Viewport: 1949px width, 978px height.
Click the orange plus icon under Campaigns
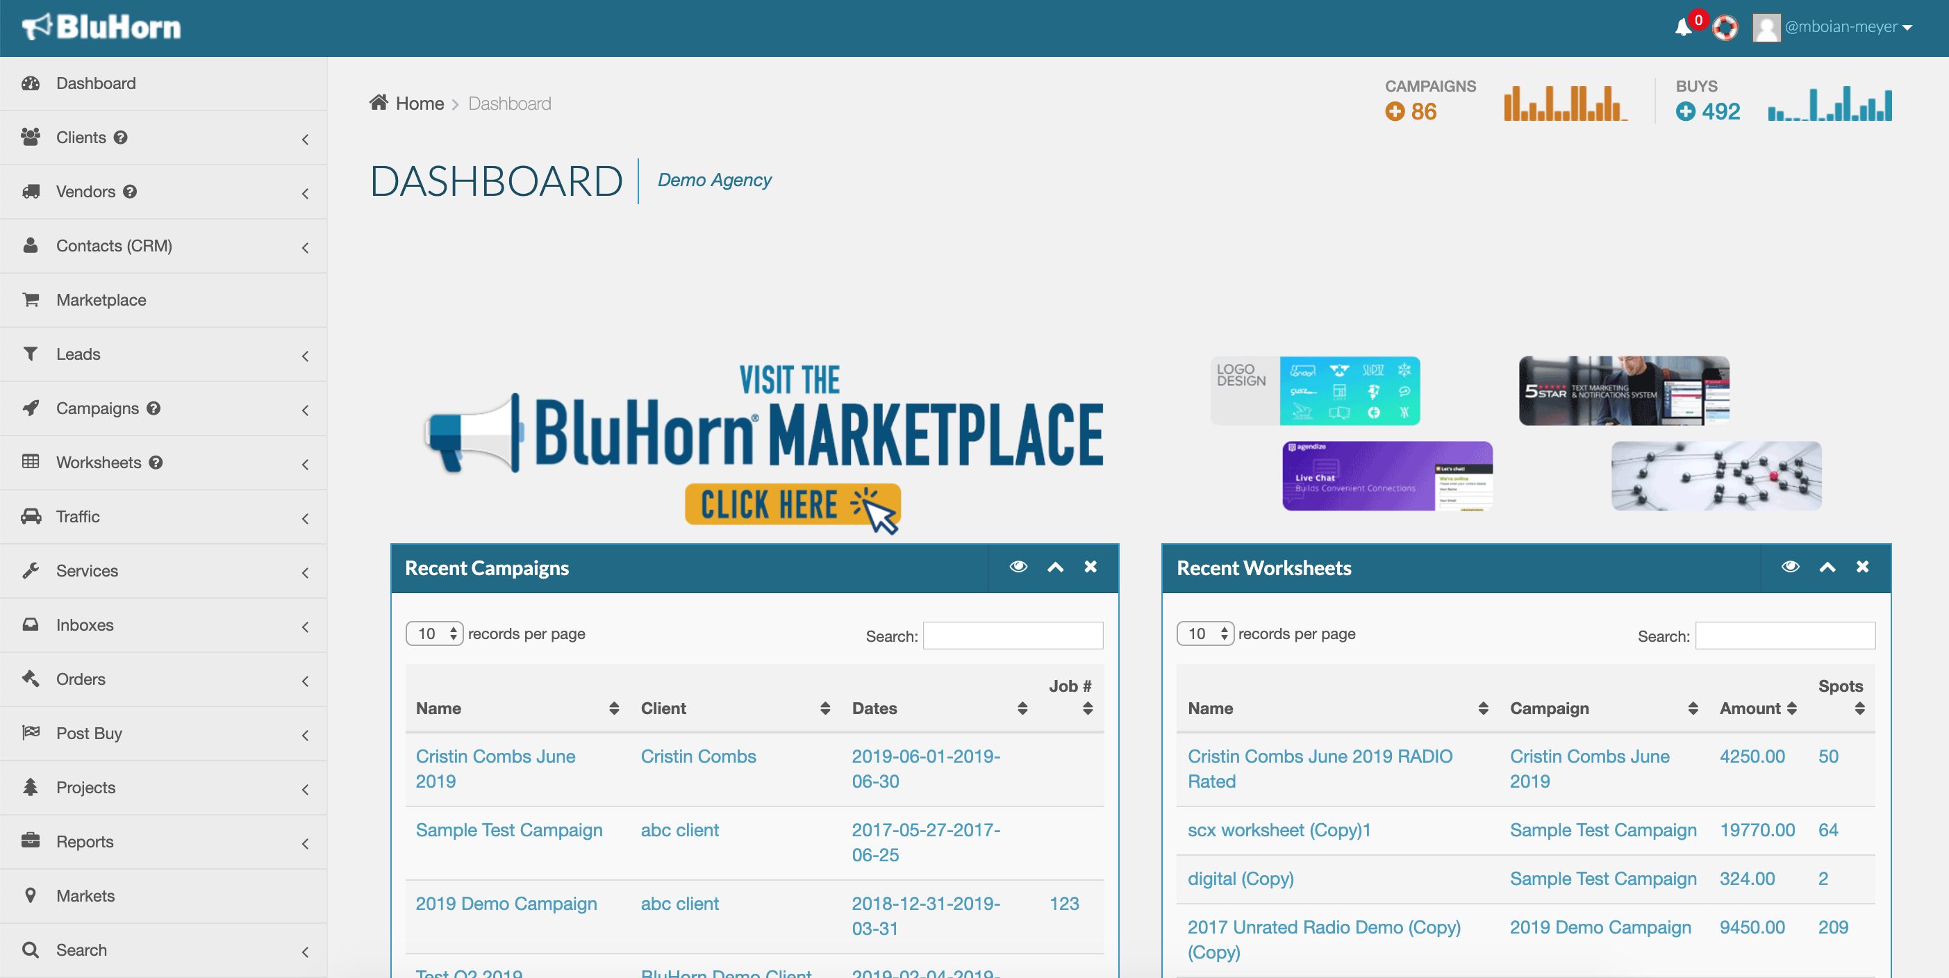click(x=1395, y=112)
